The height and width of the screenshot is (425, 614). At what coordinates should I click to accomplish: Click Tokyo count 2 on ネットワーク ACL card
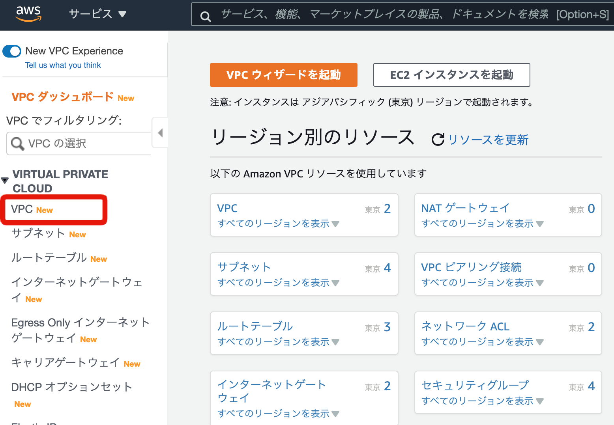click(x=591, y=327)
